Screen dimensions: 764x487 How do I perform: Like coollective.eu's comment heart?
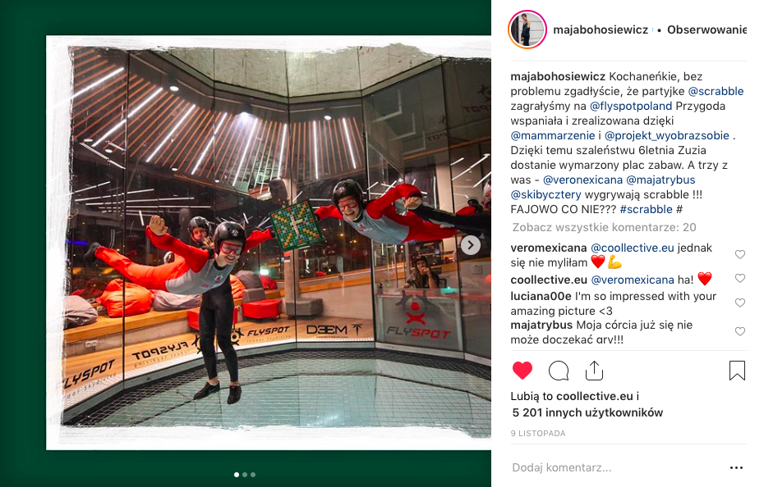(x=739, y=278)
